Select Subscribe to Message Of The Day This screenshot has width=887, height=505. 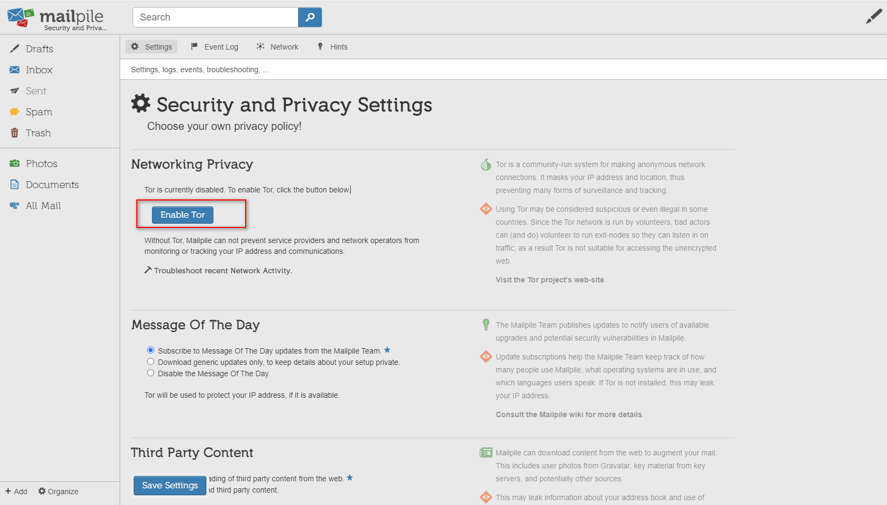tap(151, 350)
